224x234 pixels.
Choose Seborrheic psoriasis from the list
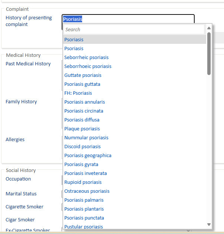coord(86,58)
